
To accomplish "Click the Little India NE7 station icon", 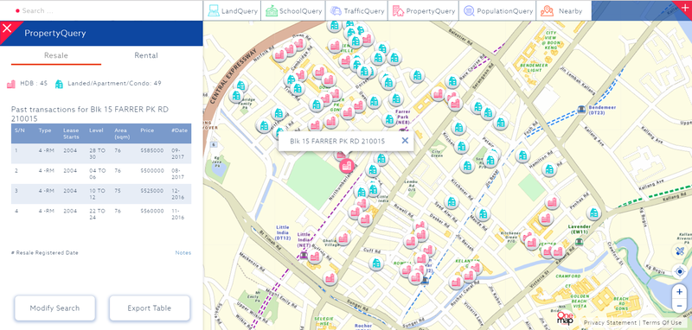I will pos(304,255).
